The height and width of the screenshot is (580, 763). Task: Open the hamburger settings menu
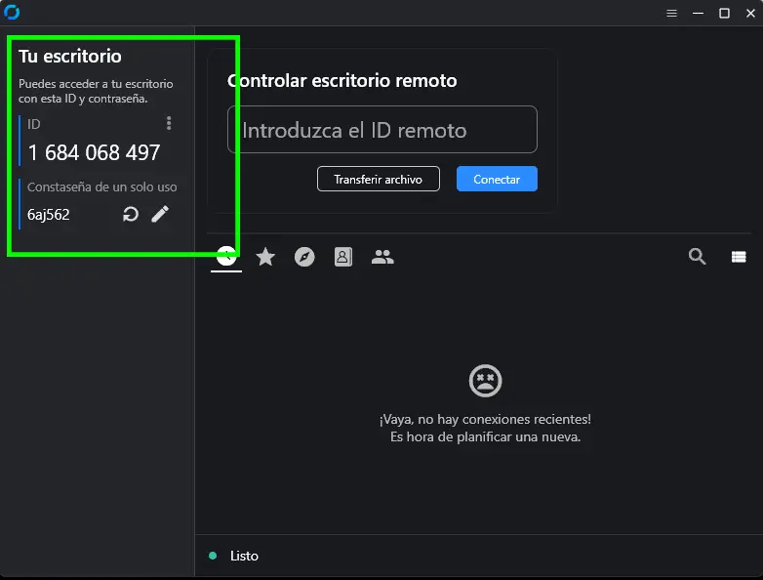(671, 13)
